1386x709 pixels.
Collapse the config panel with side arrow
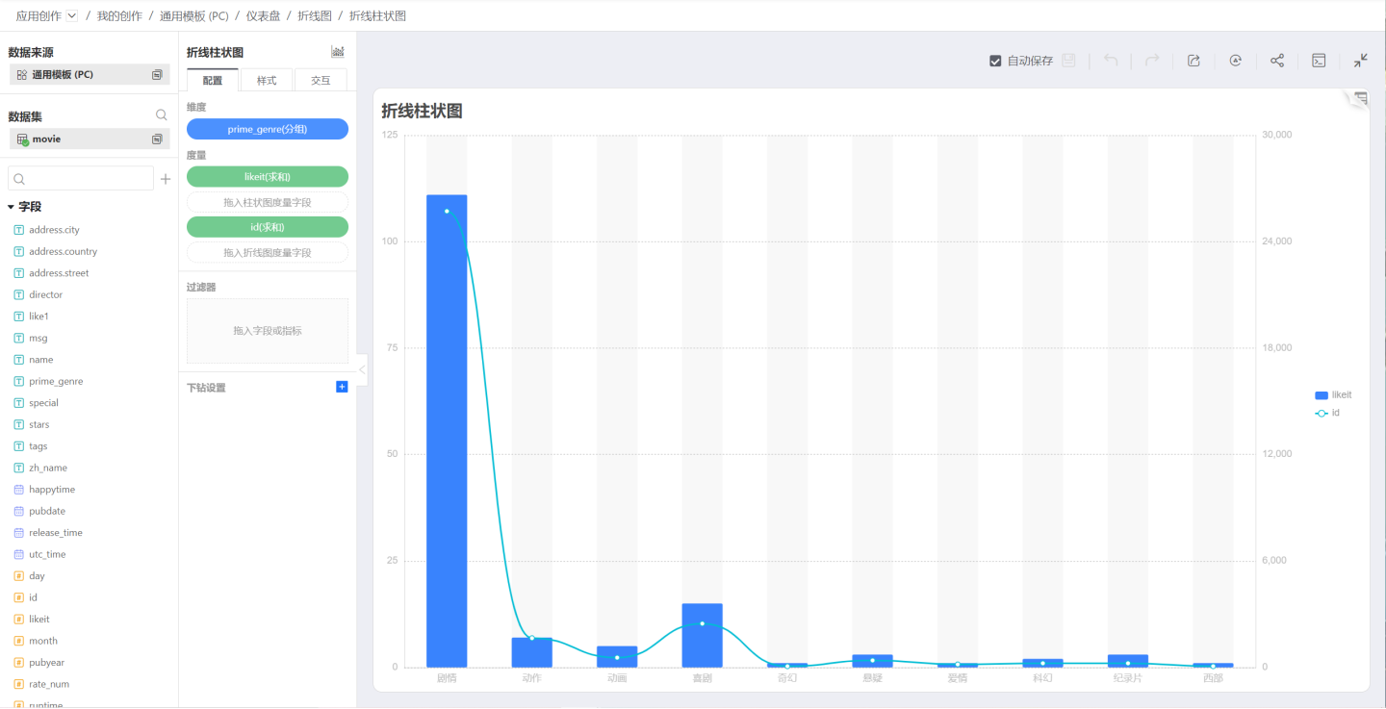[362, 369]
